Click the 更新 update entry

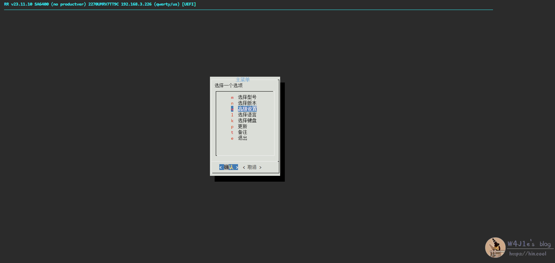click(x=242, y=126)
